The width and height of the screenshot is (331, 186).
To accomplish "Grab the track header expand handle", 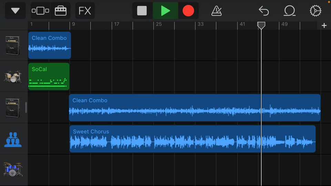I will coord(26,107).
